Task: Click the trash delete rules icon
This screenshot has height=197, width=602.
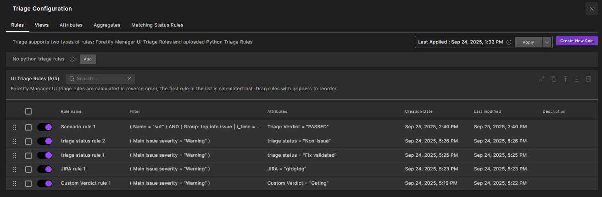Action: (x=589, y=79)
